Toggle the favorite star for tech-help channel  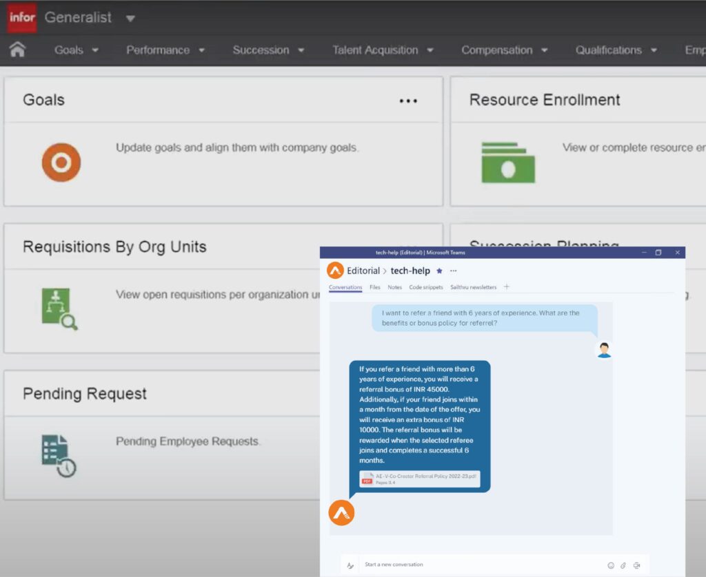pyautogui.click(x=439, y=271)
